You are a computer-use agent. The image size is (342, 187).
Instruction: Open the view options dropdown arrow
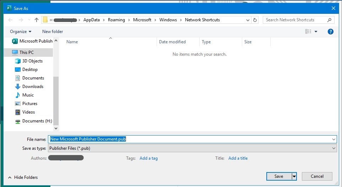(316, 32)
